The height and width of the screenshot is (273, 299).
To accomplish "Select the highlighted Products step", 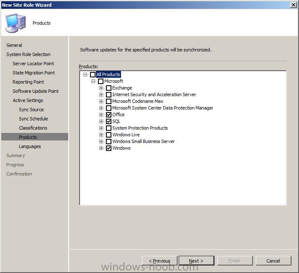I will point(34,137).
